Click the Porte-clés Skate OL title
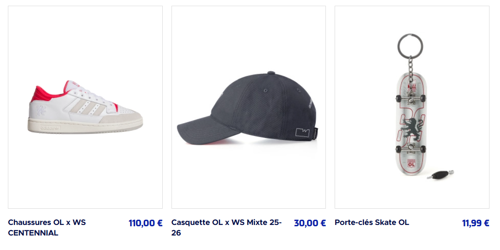500x250 pixels. 372,223
